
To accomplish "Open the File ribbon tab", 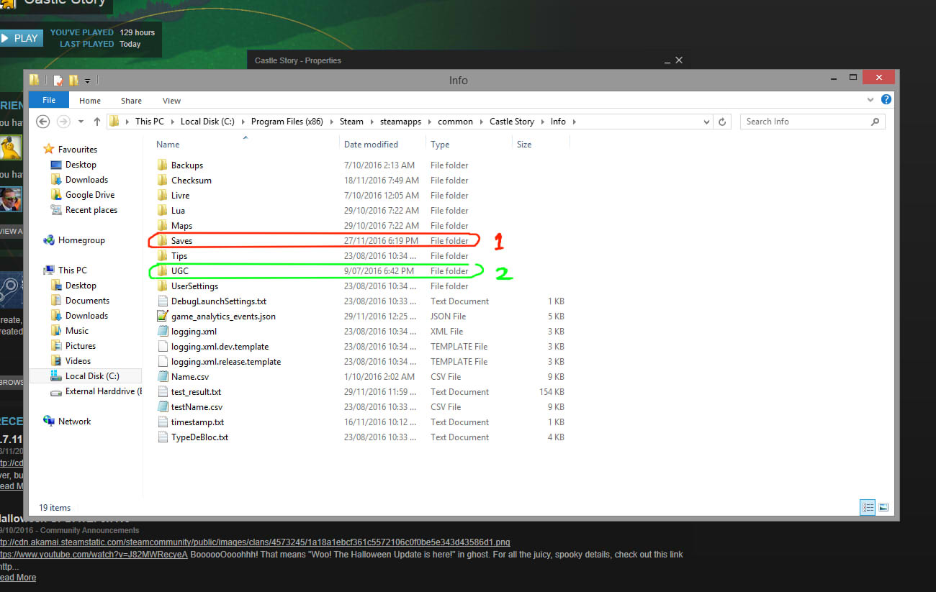I will (x=49, y=100).
